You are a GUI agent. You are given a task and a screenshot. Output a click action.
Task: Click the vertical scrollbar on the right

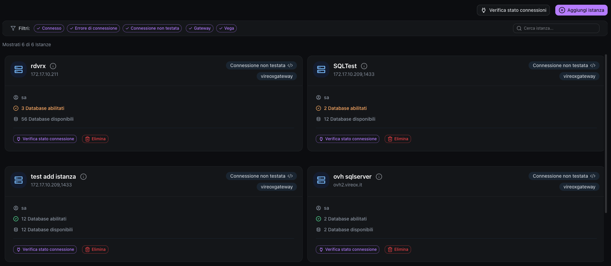(x=606, y=134)
